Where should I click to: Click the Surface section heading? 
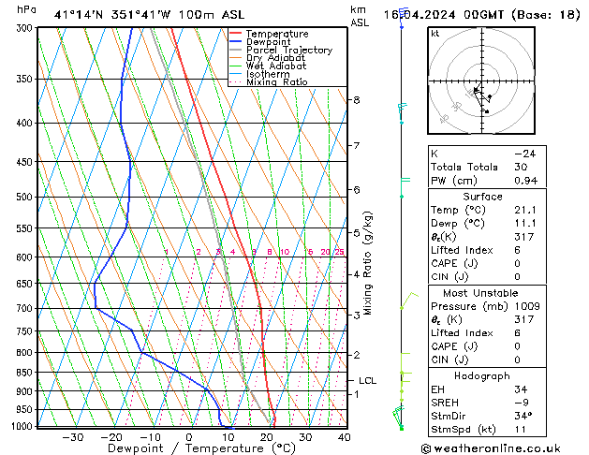click(482, 197)
